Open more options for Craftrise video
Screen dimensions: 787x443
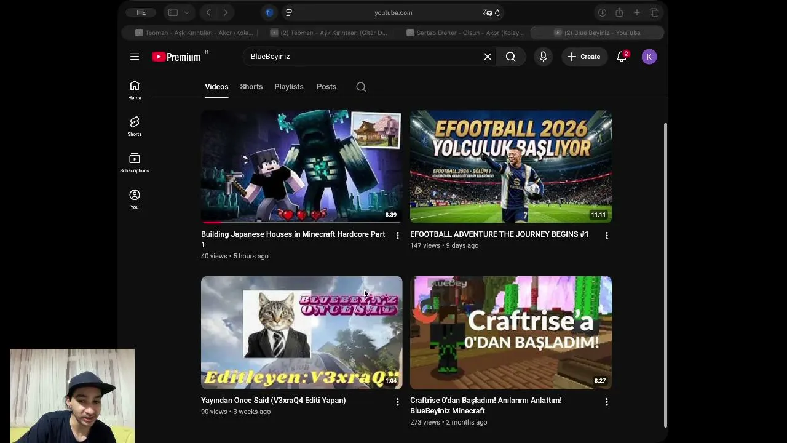(x=607, y=402)
